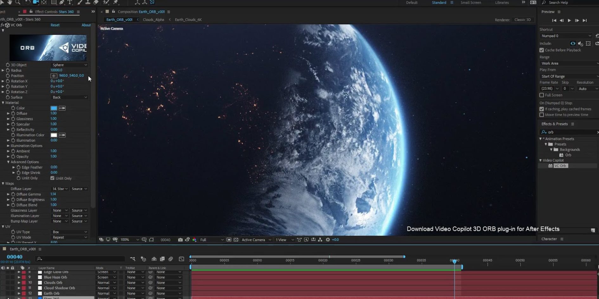Pick material Color with the eyedropper

[x=62, y=108]
